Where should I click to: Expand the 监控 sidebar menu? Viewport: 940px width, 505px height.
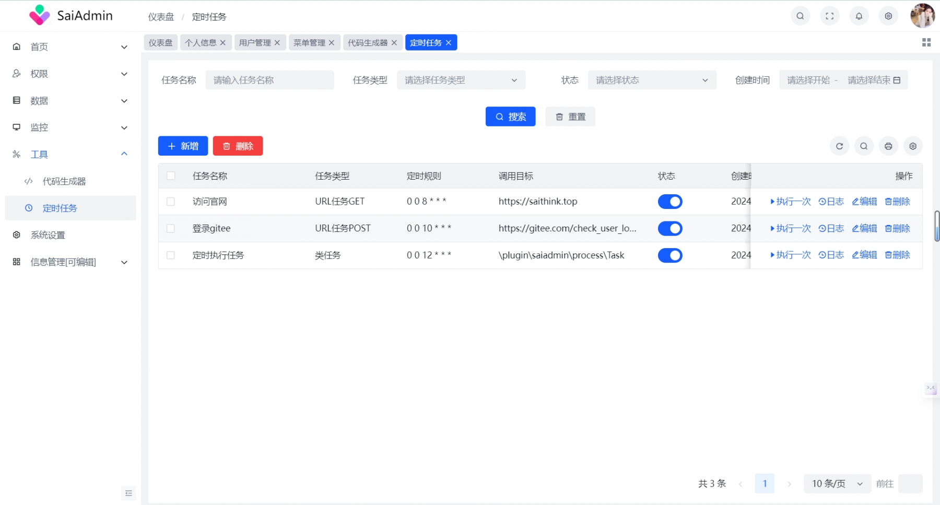click(70, 127)
